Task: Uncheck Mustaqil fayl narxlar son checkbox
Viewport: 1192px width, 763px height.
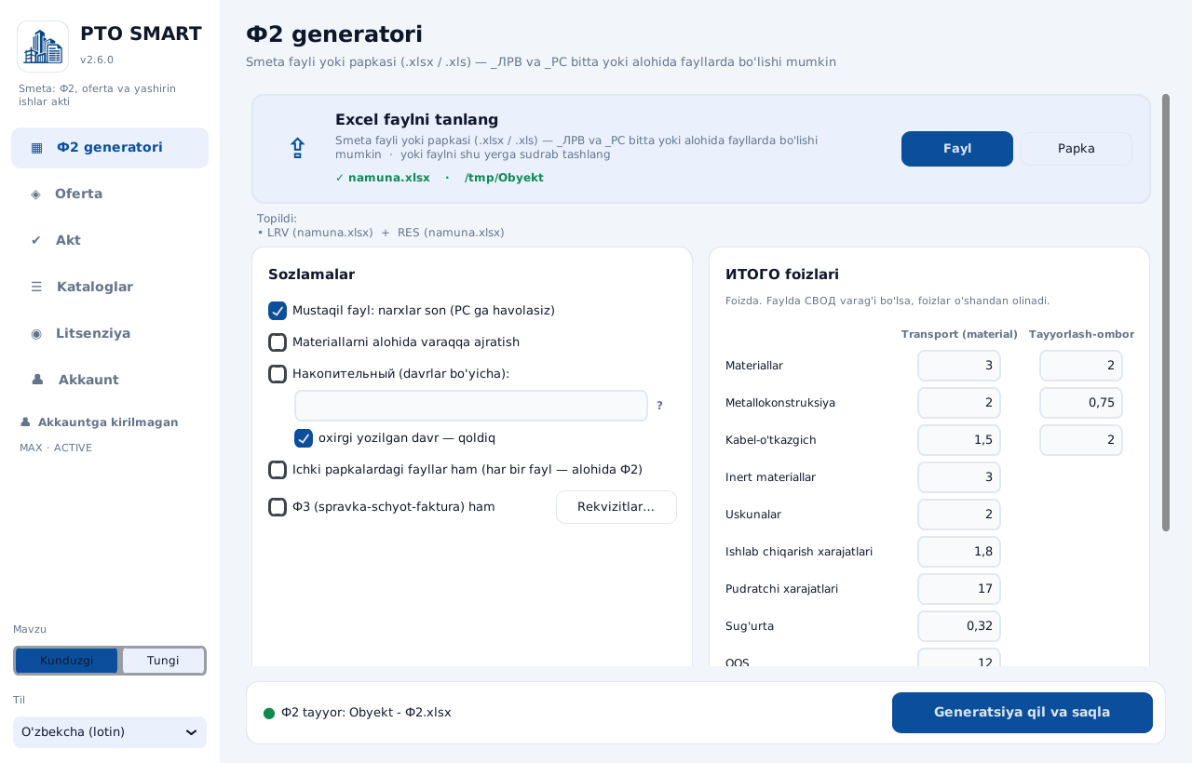Action: 278,311
